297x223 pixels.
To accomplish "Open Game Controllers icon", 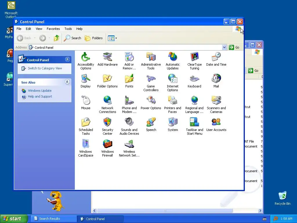I will pos(151,78).
